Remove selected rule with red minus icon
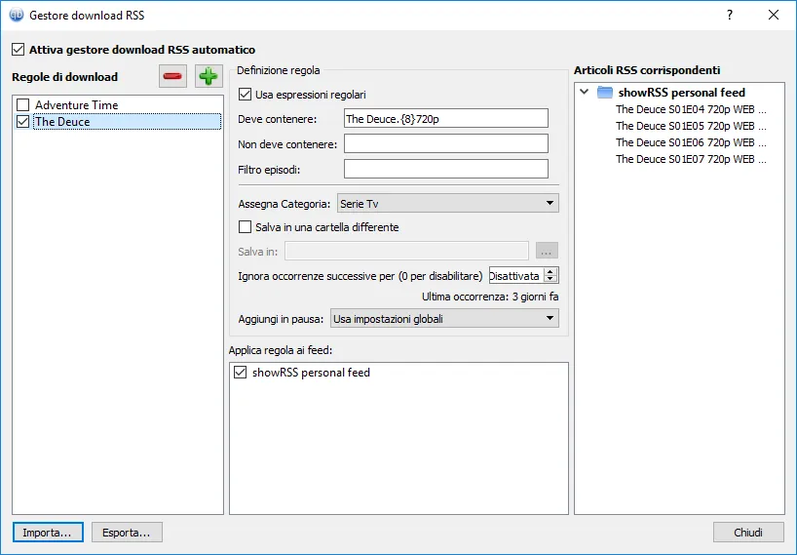This screenshot has width=797, height=555. pyautogui.click(x=172, y=76)
